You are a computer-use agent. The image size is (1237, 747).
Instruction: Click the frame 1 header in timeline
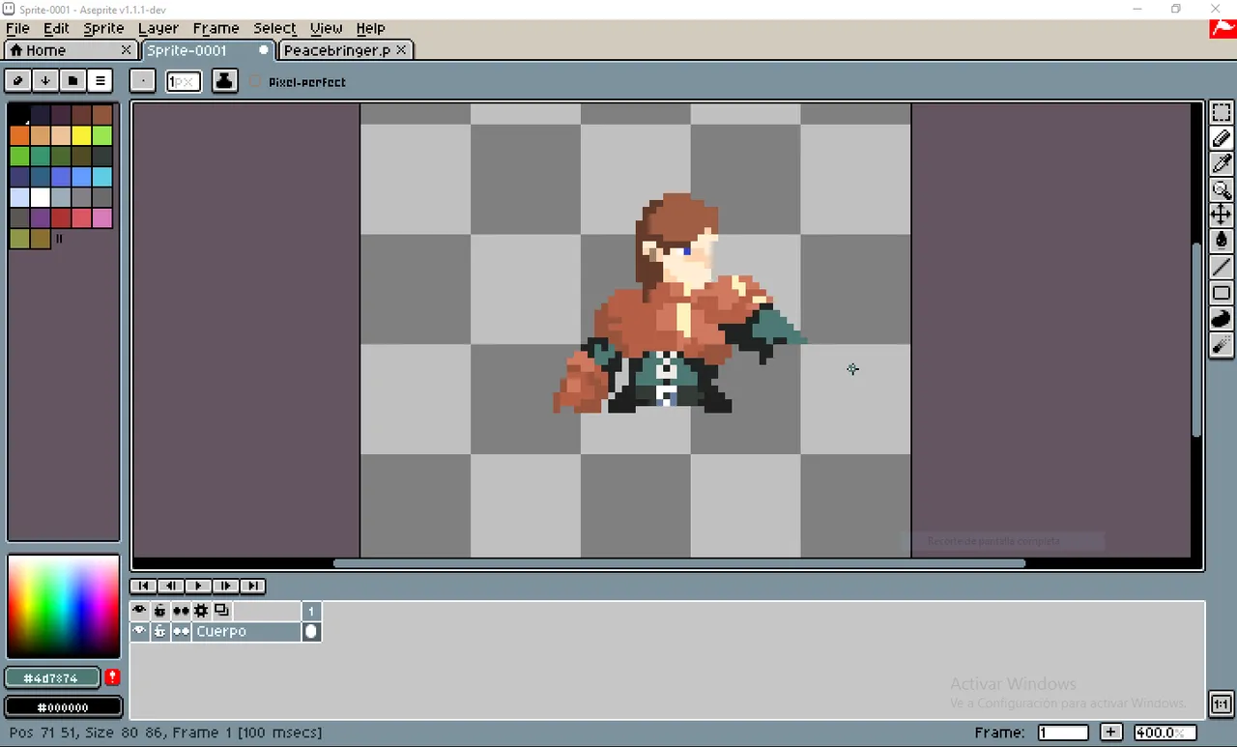[x=311, y=611]
